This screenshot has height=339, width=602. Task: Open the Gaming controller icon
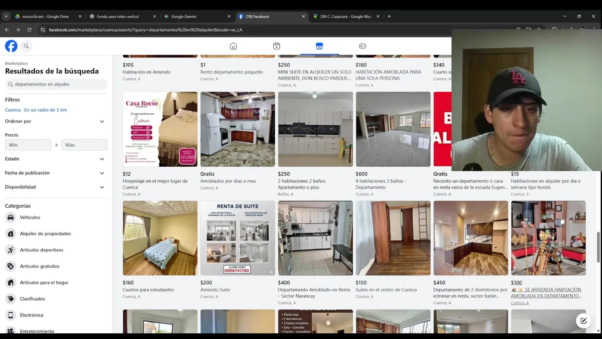(x=363, y=46)
